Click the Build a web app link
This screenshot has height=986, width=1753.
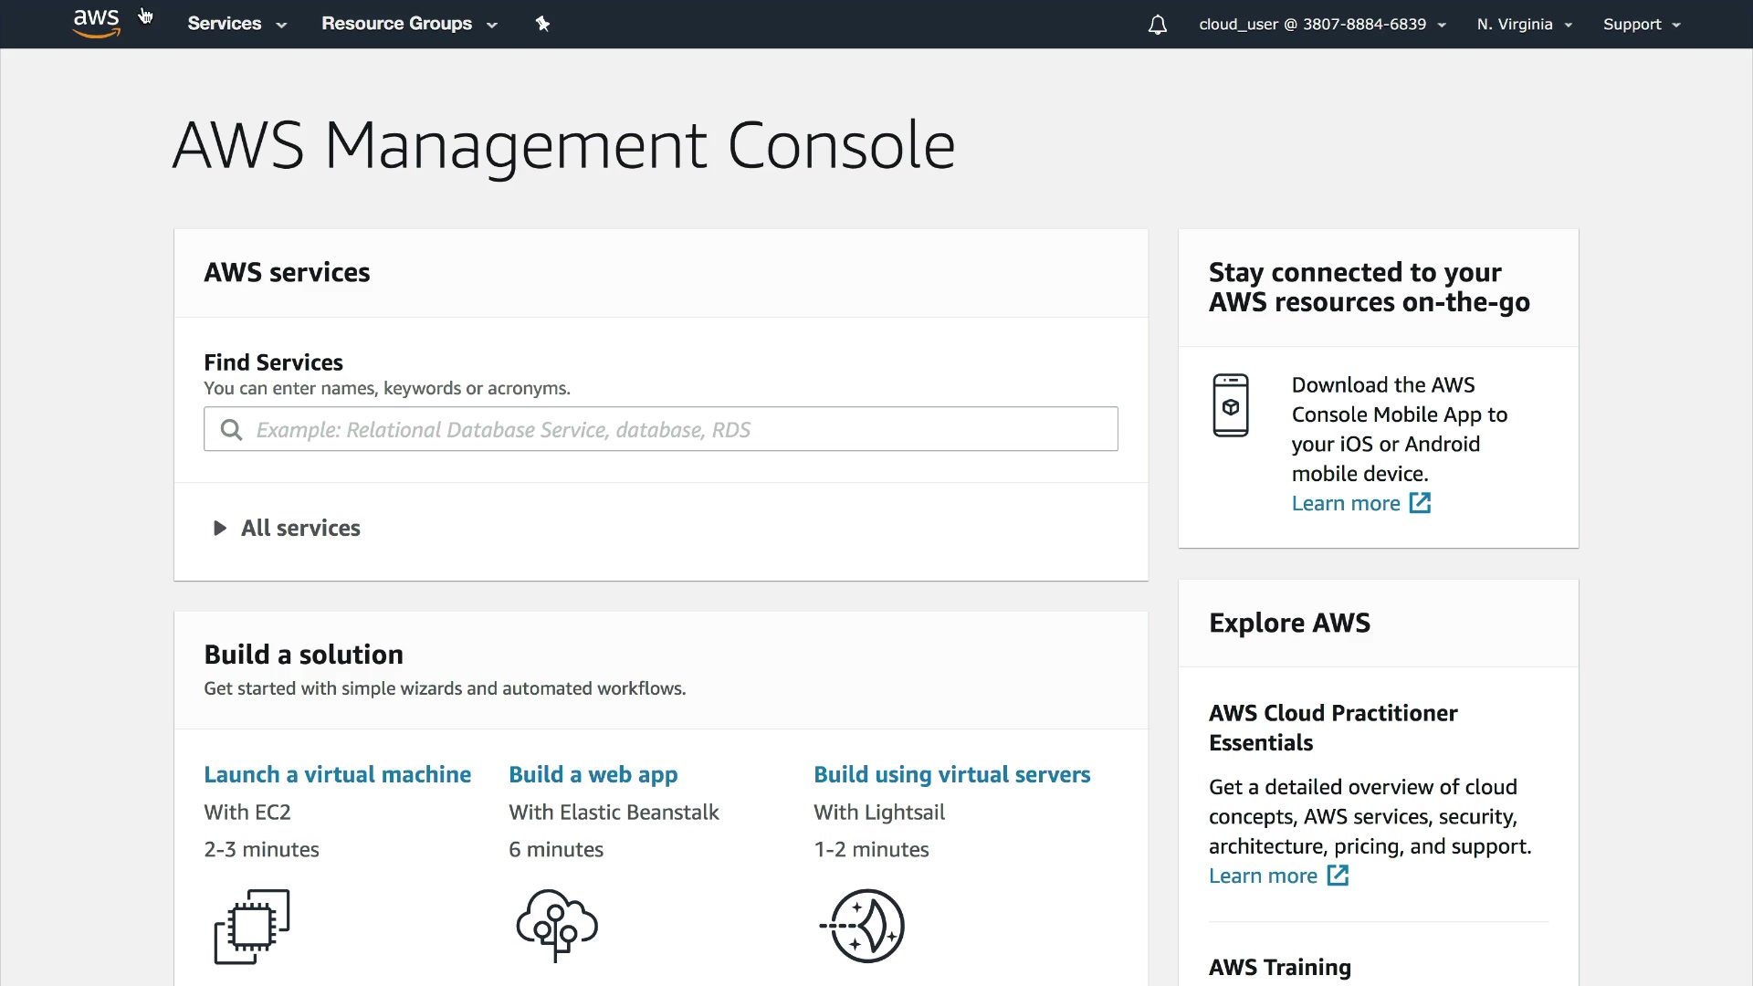[x=593, y=774]
